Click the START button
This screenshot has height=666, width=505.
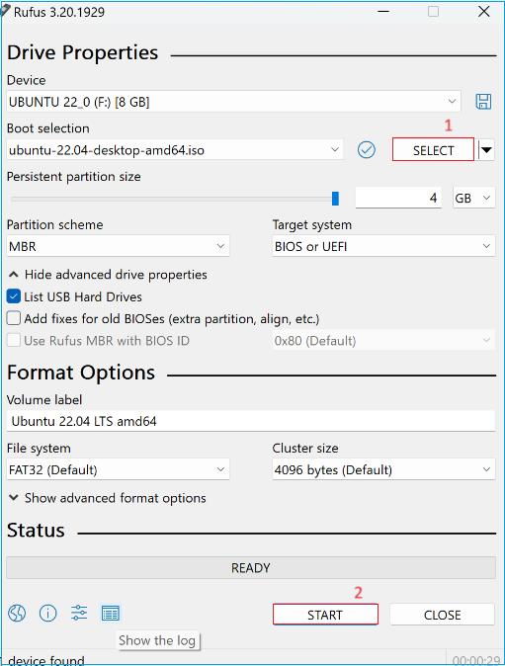(325, 615)
